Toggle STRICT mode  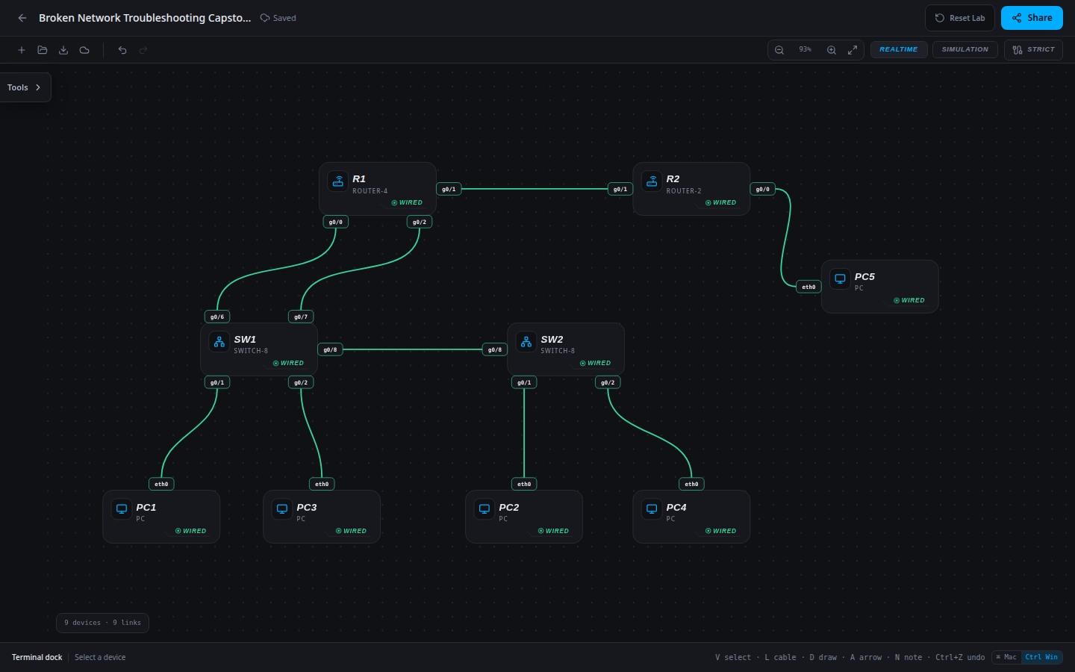pos(1033,50)
